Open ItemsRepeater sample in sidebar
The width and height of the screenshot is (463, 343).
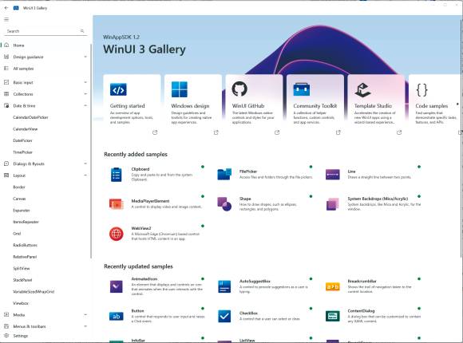26,222
